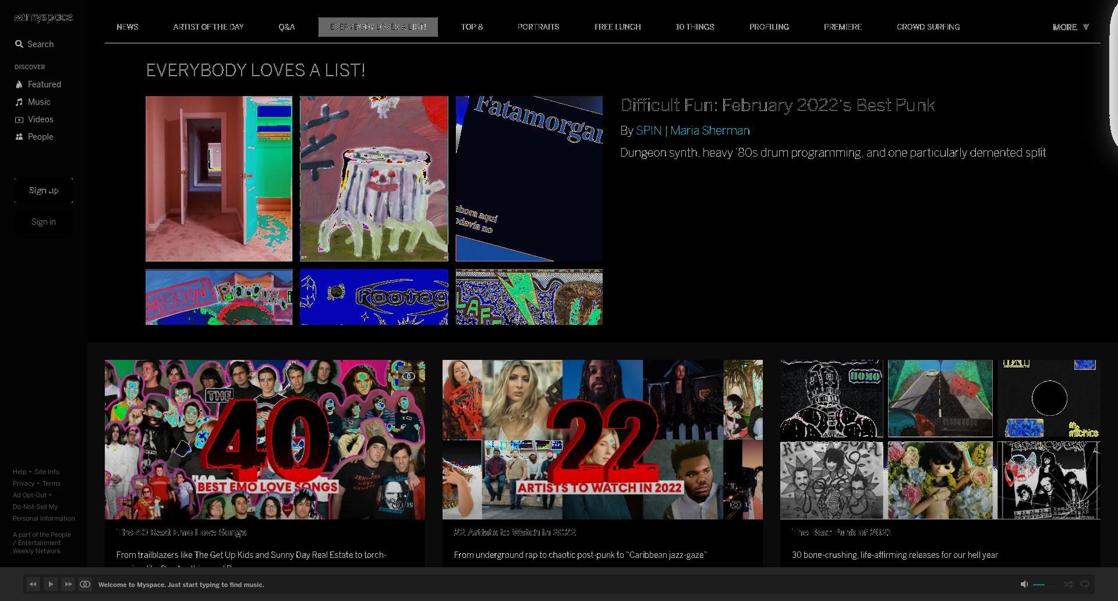Open the PROFILING tab
This screenshot has width=1118, height=601.
point(769,27)
